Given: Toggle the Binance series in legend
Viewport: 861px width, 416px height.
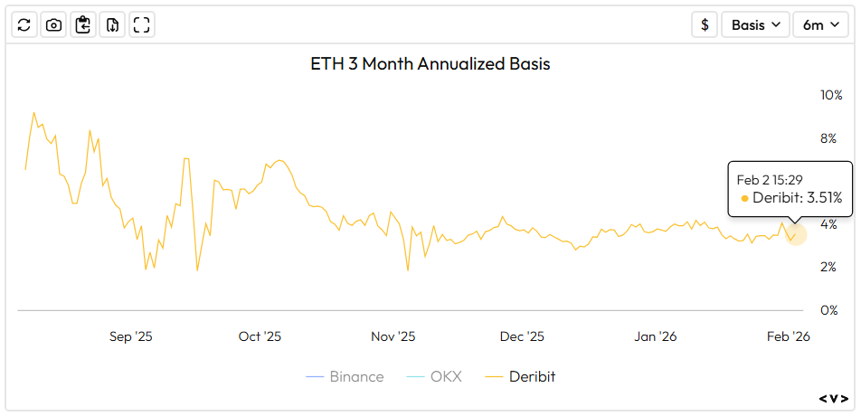Looking at the screenshot, I should [345, 376].
